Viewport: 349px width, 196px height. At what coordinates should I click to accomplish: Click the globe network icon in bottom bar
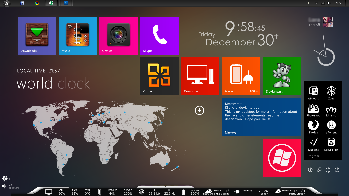pyautogui.click(x=142, y=192)
